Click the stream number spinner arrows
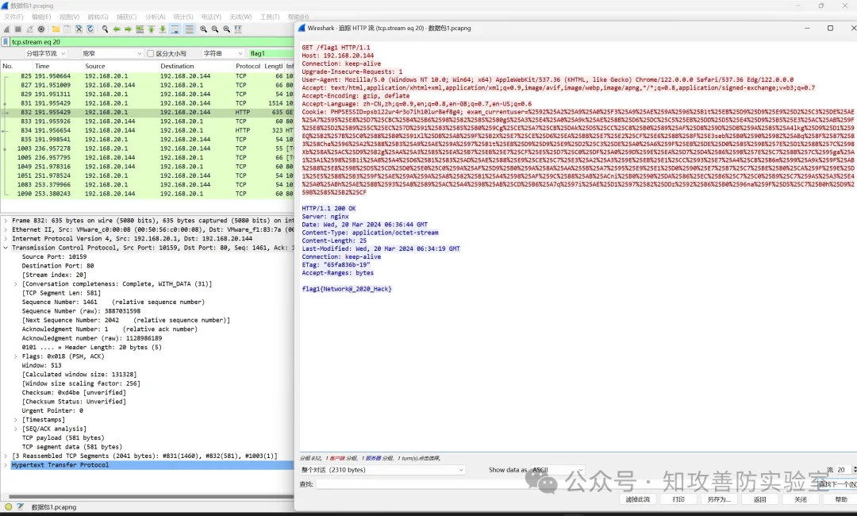Image resolution: width=857 pixels, height=516 pixels. point(855,469)
